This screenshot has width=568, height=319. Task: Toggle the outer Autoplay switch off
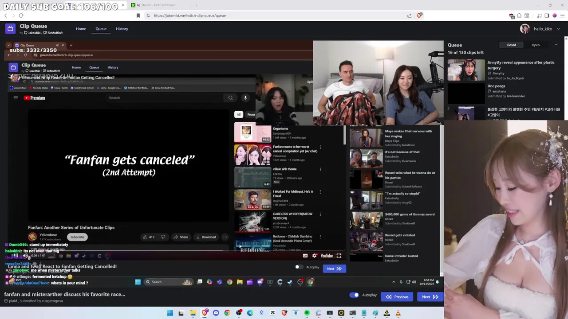[354, 295]
